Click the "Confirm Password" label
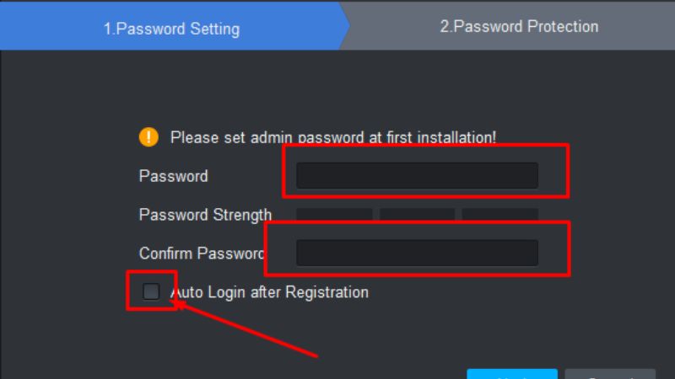 (201, 253)
